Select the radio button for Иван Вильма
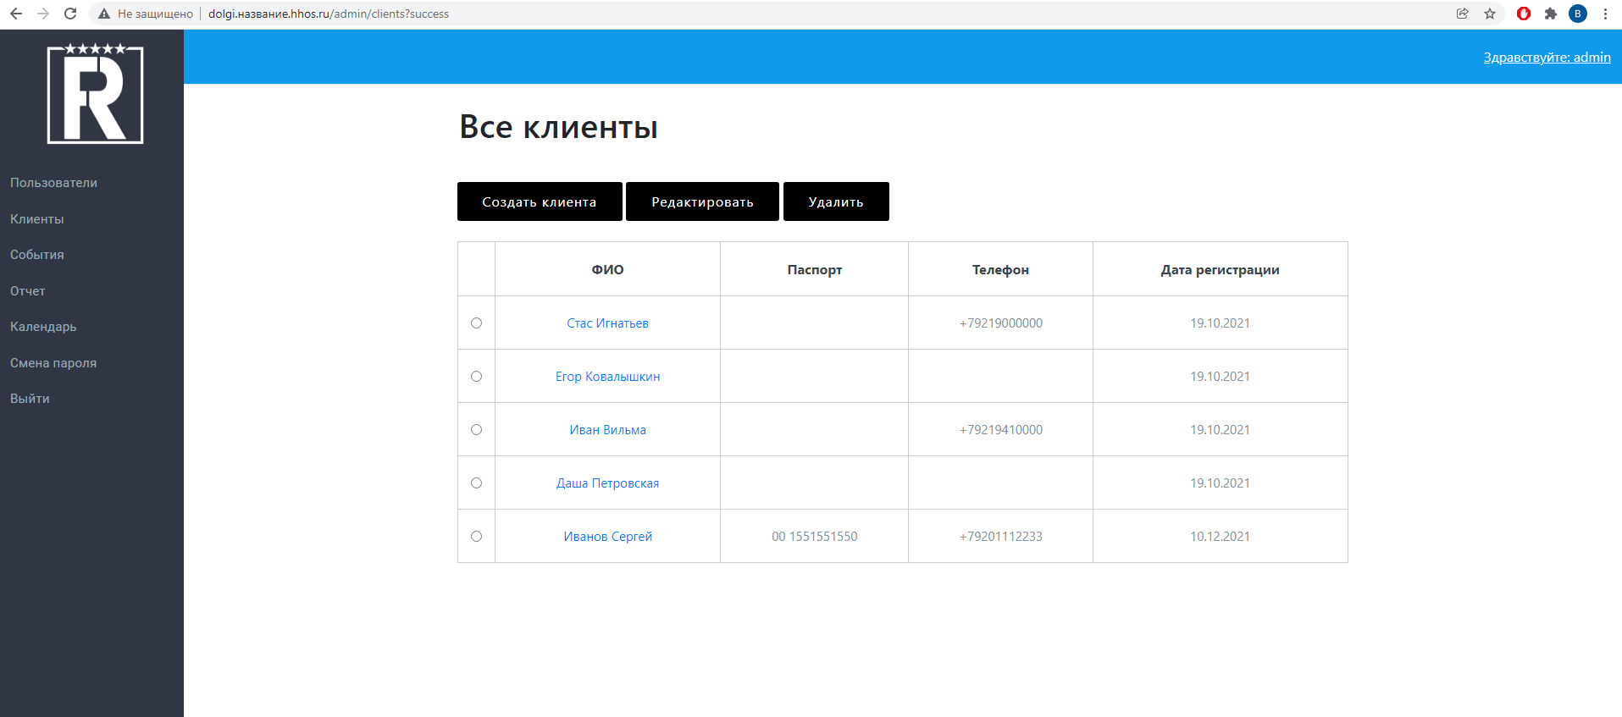Screen dimensions: 1622x717 (476, 429)
